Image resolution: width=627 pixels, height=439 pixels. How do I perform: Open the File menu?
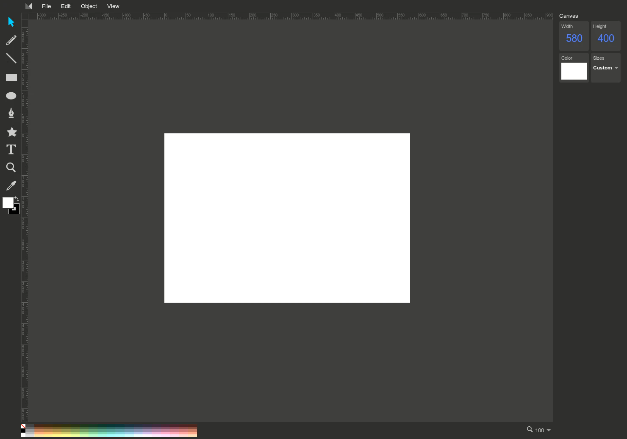(46, 6)
